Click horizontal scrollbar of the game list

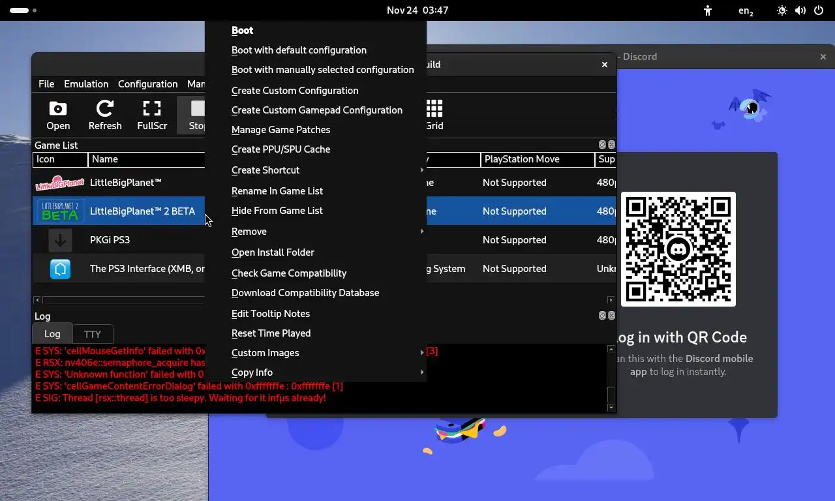click(124, 300)
